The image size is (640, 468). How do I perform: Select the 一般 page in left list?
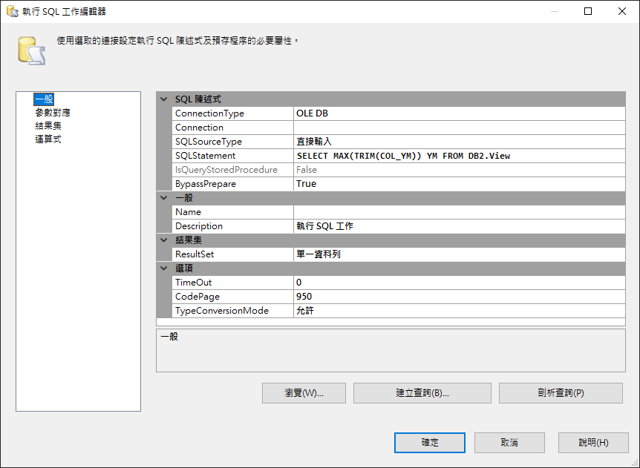point(44,99)
